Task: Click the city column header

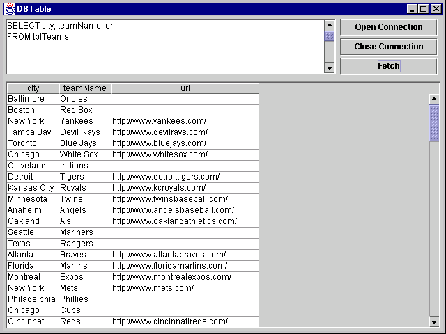Action: [33, 88]
